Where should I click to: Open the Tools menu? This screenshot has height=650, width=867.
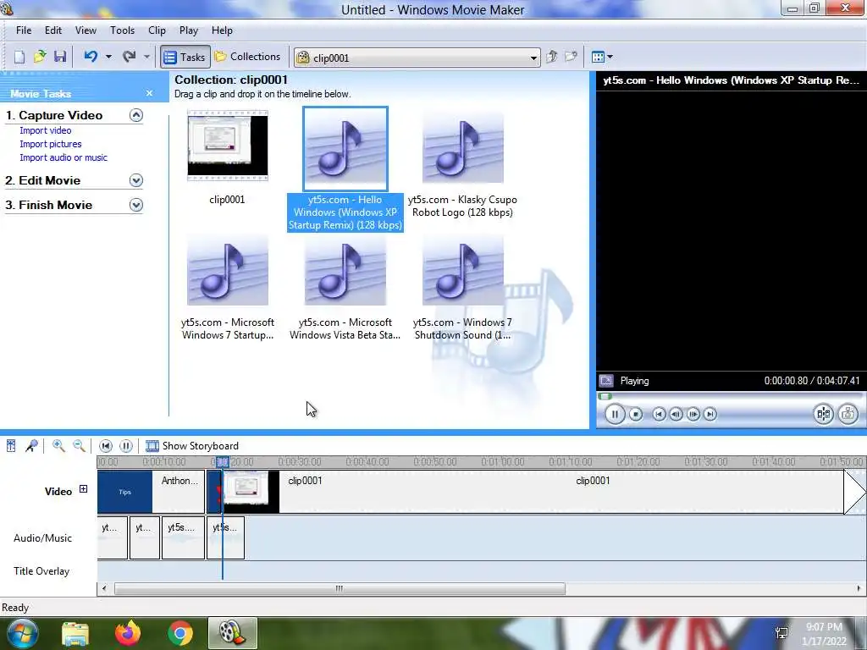(x=122, y=30)
